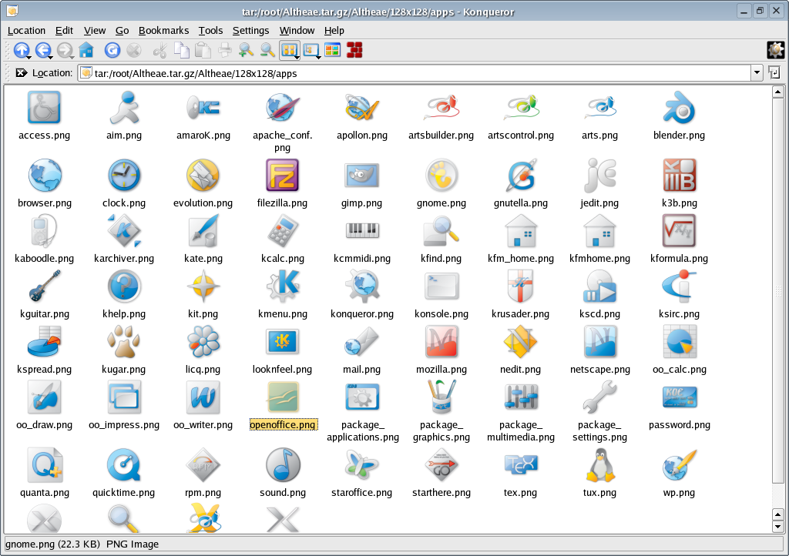
Task: Click the kformula.png file name
Action: pyautogui.click(x=679, y=259)
